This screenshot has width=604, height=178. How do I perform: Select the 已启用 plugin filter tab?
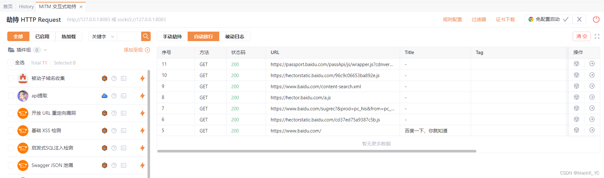click(x=42, y=36)
